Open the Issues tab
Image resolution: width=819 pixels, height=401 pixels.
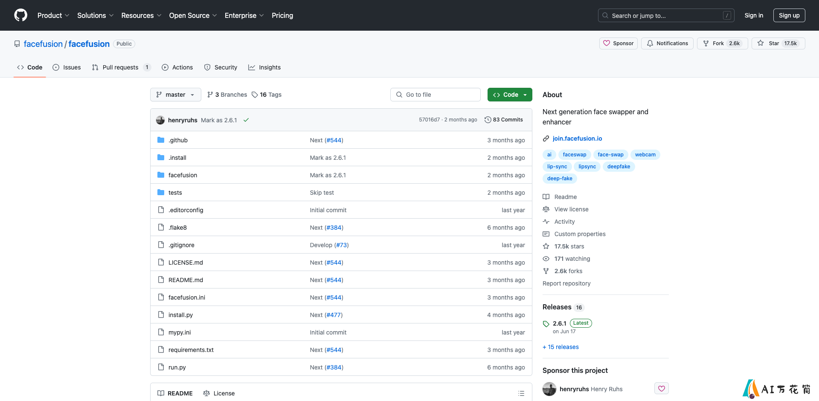coord(67,67)
